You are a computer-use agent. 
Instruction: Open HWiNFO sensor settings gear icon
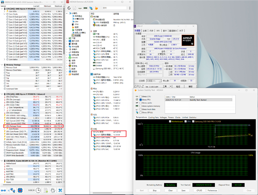tap(53, 190)
